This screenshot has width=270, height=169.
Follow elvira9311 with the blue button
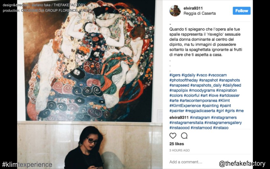coord(242,11)
